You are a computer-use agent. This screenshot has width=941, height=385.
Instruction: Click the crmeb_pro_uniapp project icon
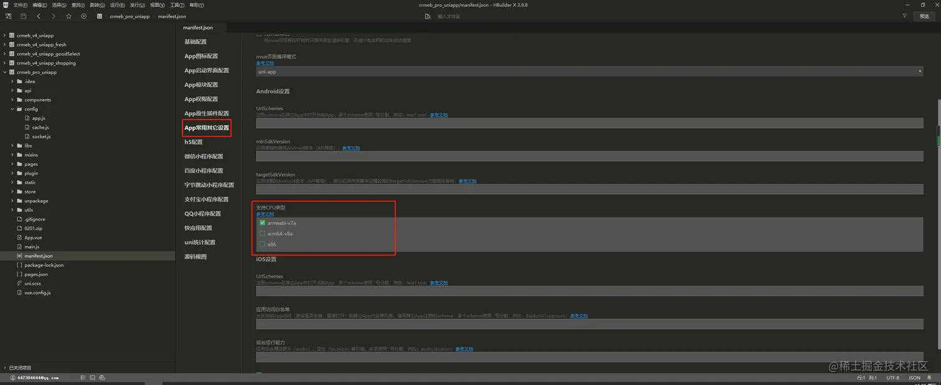click(12, 72)
